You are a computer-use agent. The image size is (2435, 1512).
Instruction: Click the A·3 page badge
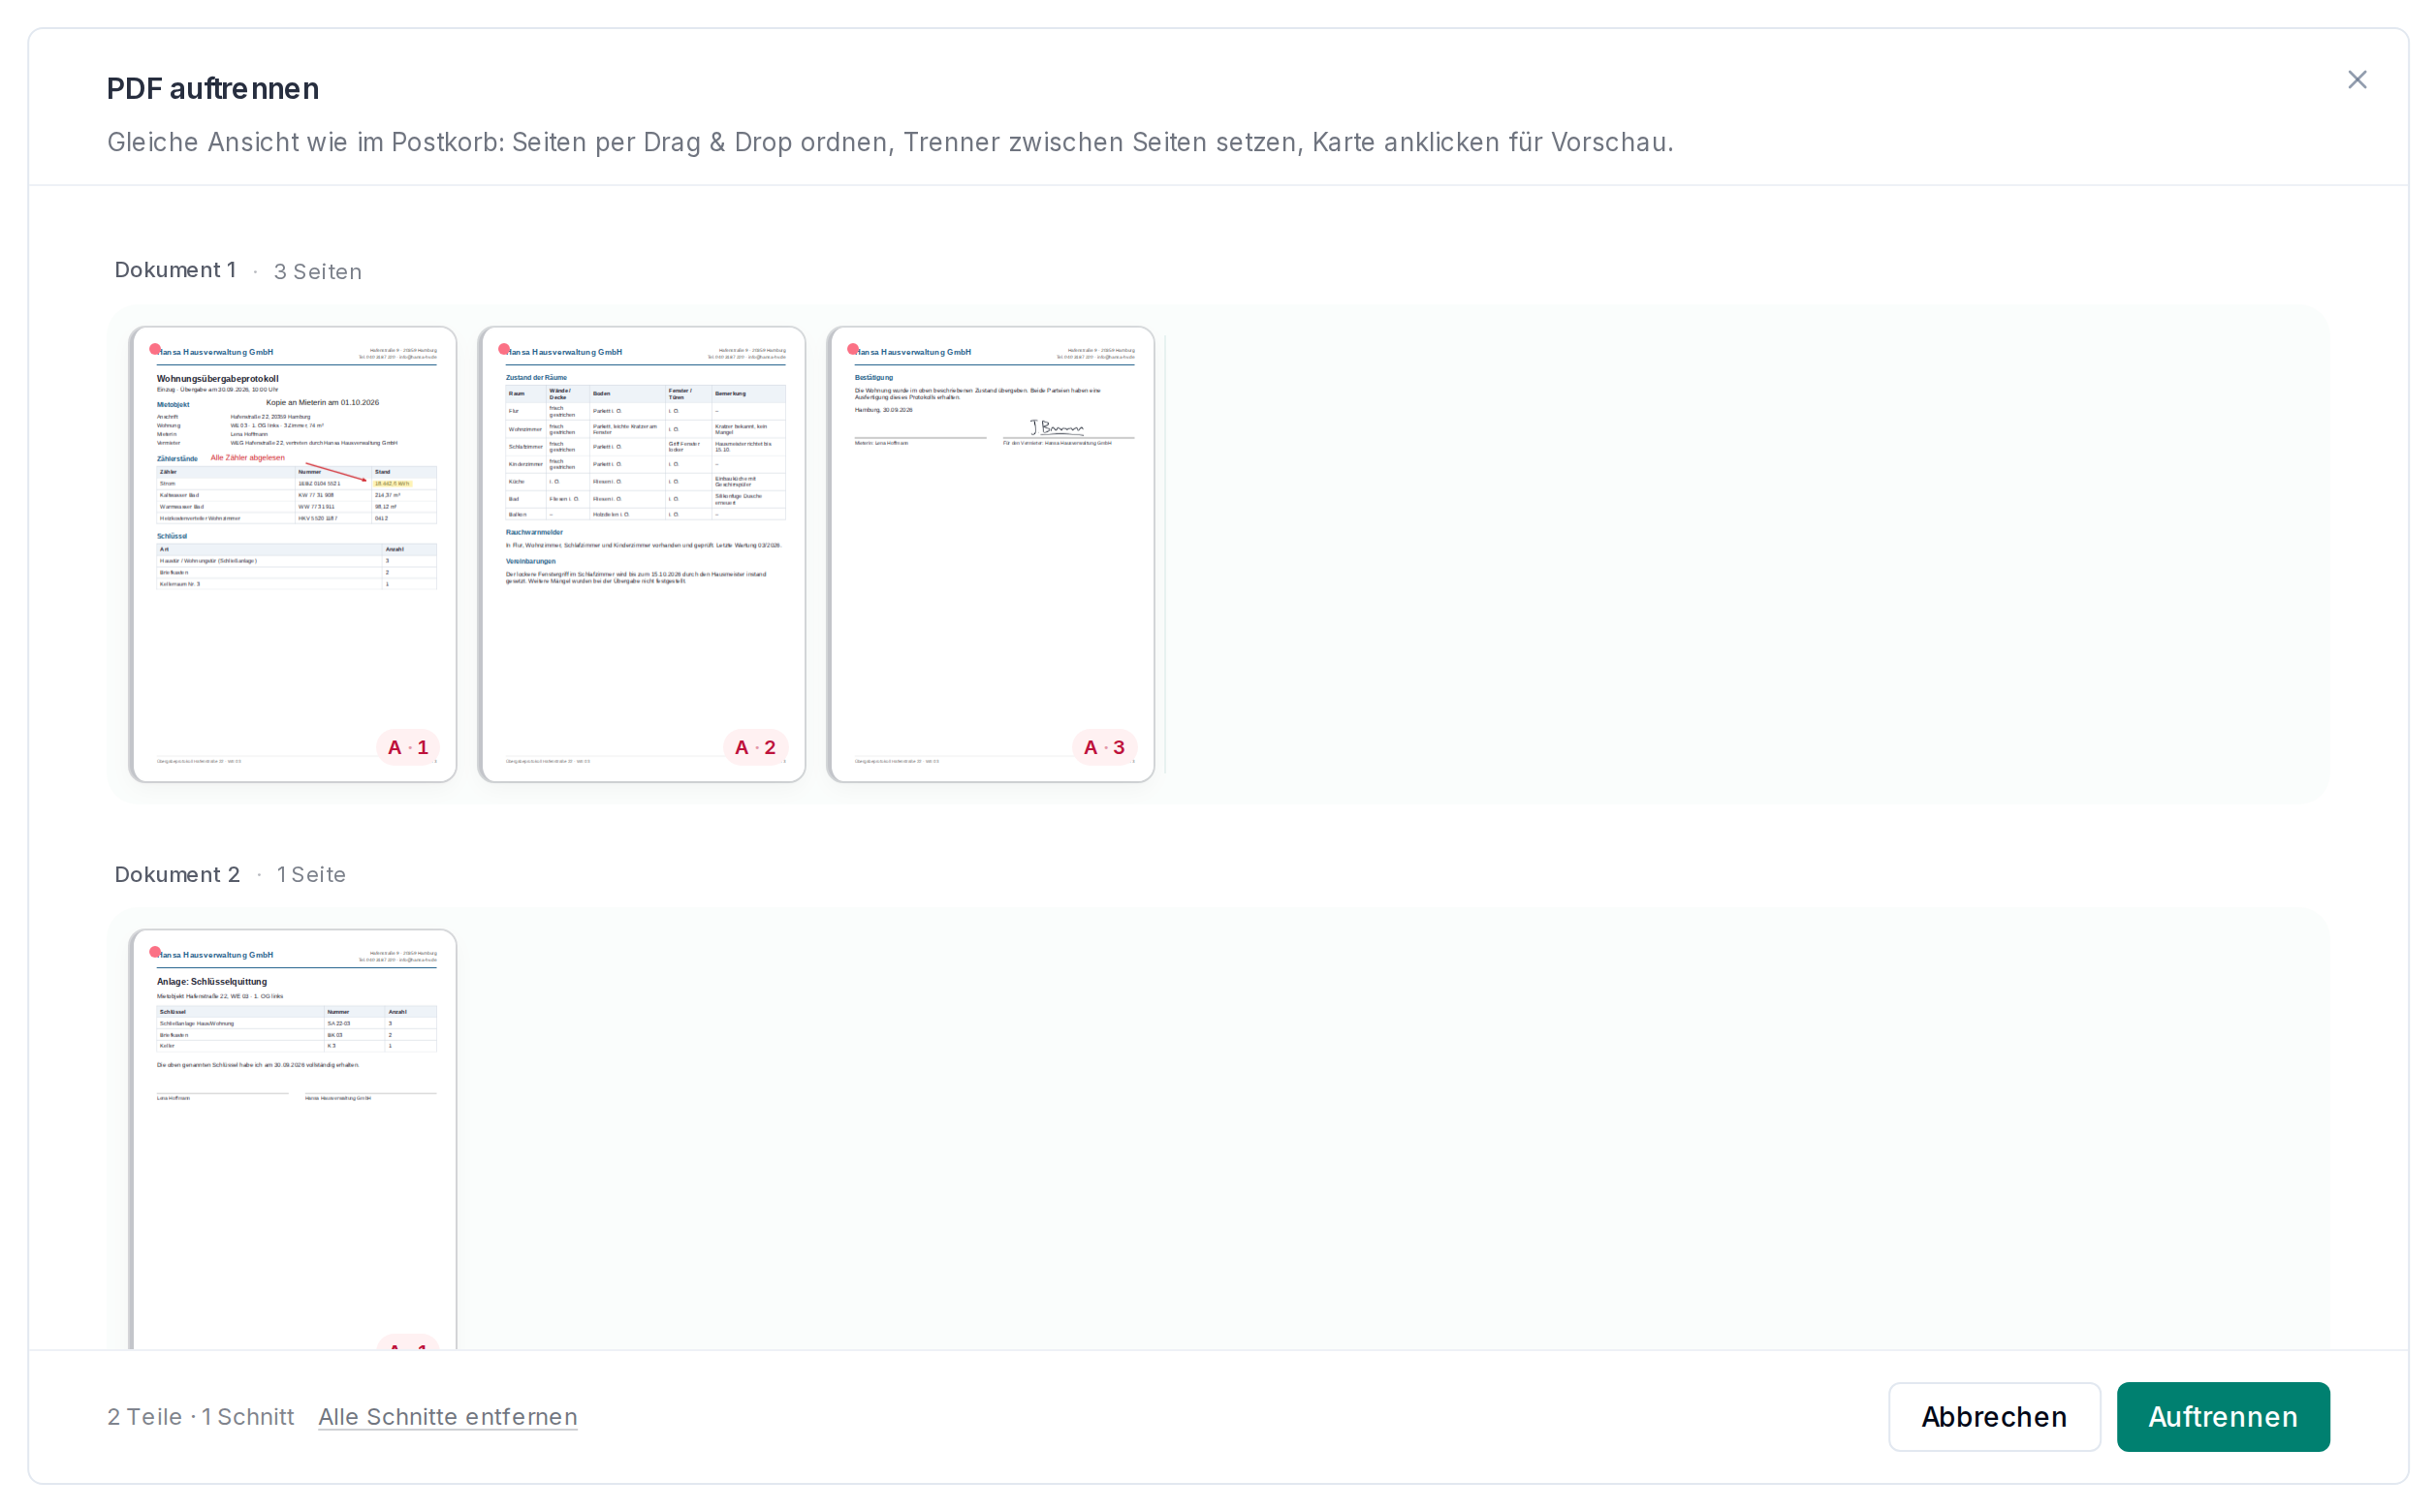(1104, 748)
